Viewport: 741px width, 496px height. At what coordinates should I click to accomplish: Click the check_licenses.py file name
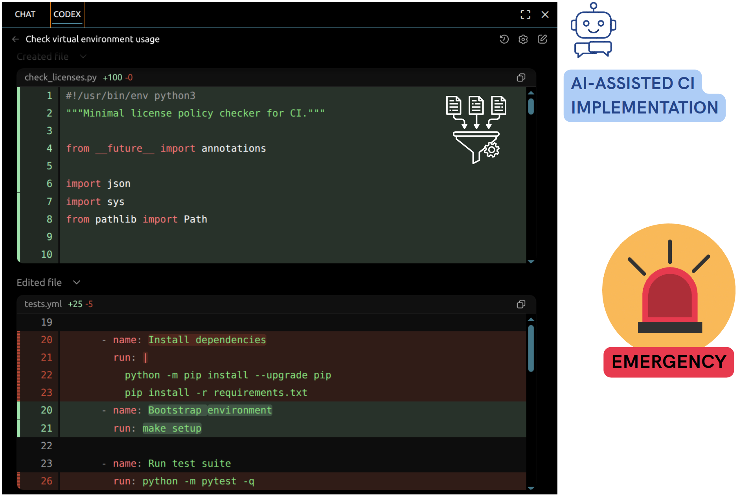click(x=61, y=78)
